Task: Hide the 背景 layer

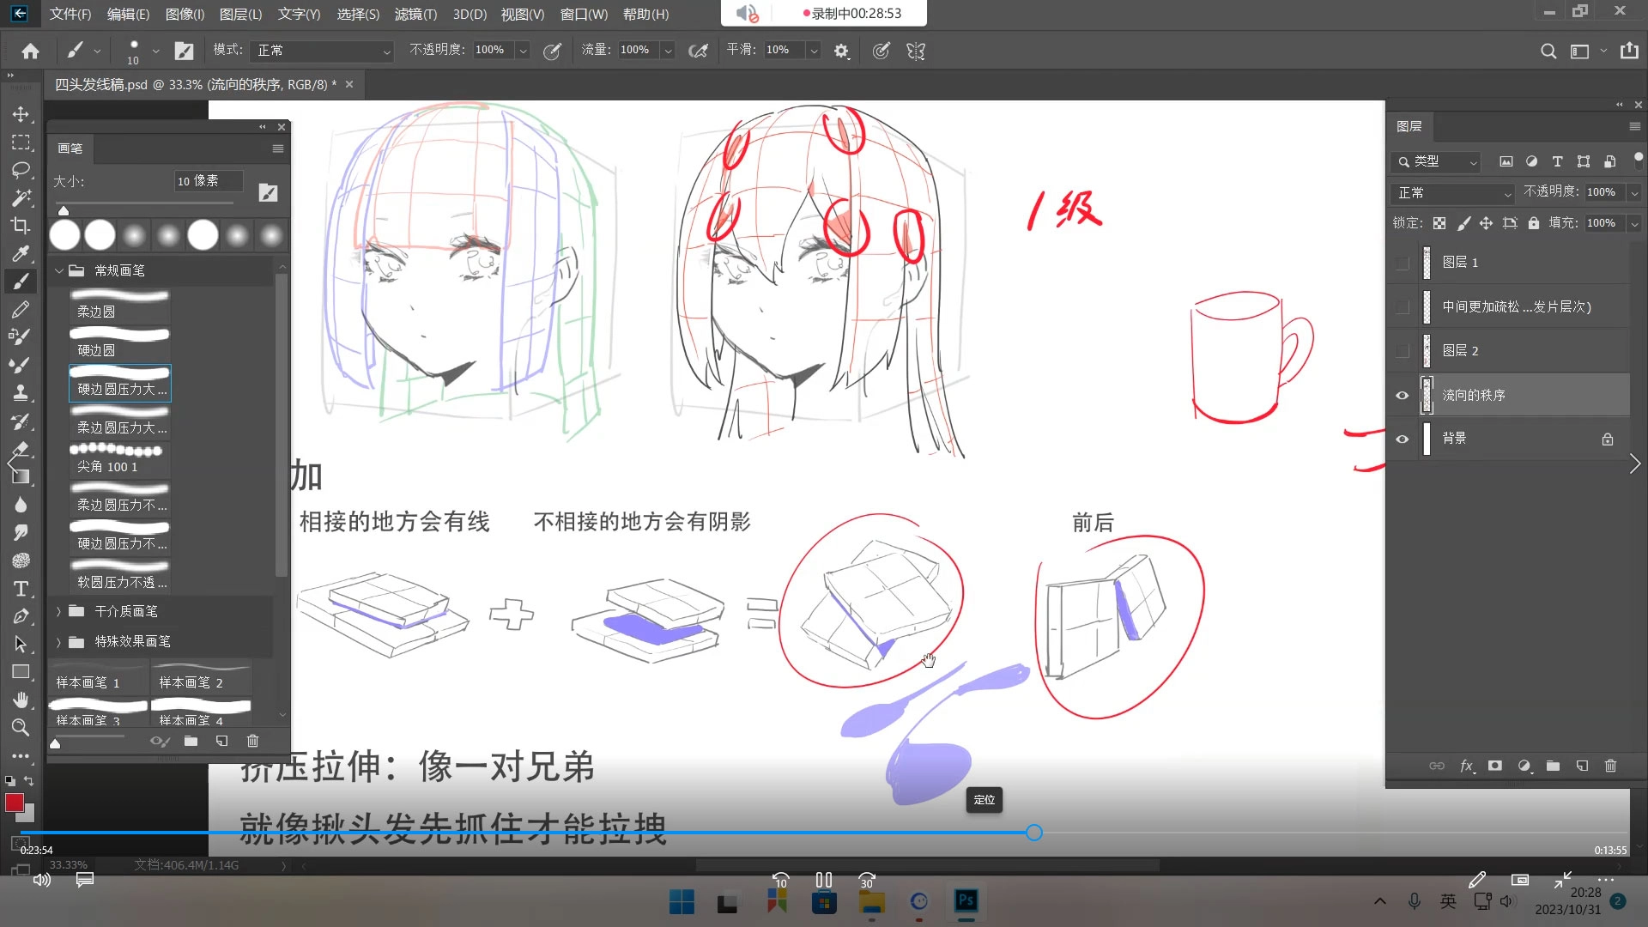Action: [x=1403, y=439]
